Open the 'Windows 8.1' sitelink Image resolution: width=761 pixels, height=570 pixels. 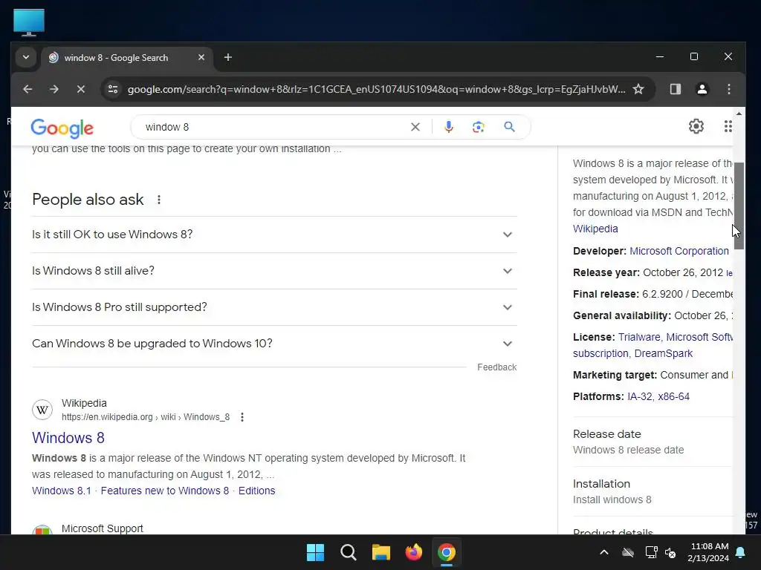[x=62, y=491]
